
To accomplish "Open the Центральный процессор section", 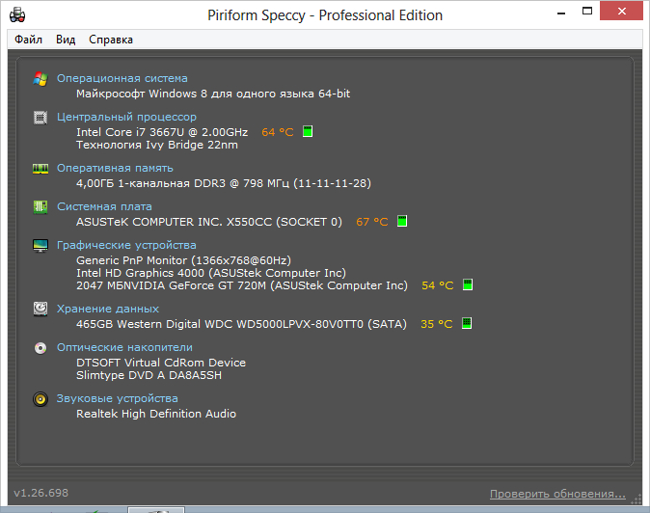I will point(126,118).
